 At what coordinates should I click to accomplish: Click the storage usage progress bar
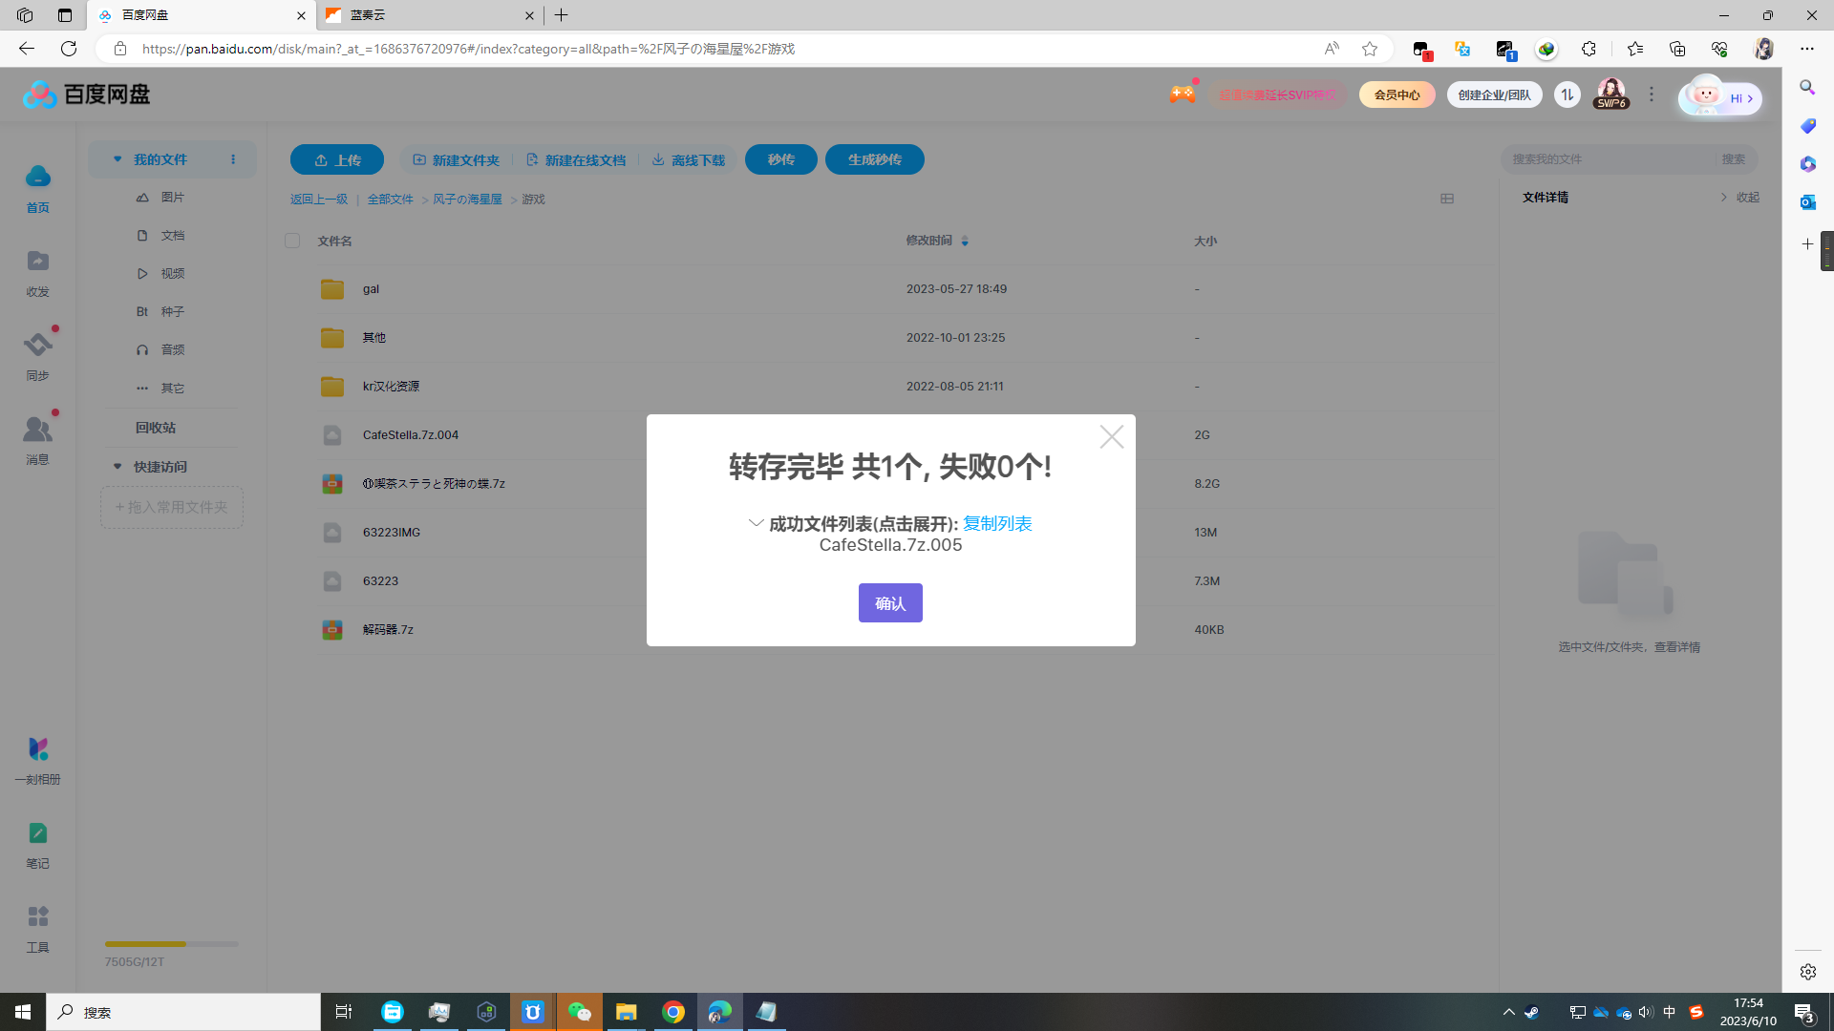[171, 944]
